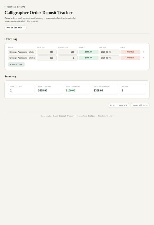Click the STATUS column header
Screen dimensions: 154x225
[123, 47]
